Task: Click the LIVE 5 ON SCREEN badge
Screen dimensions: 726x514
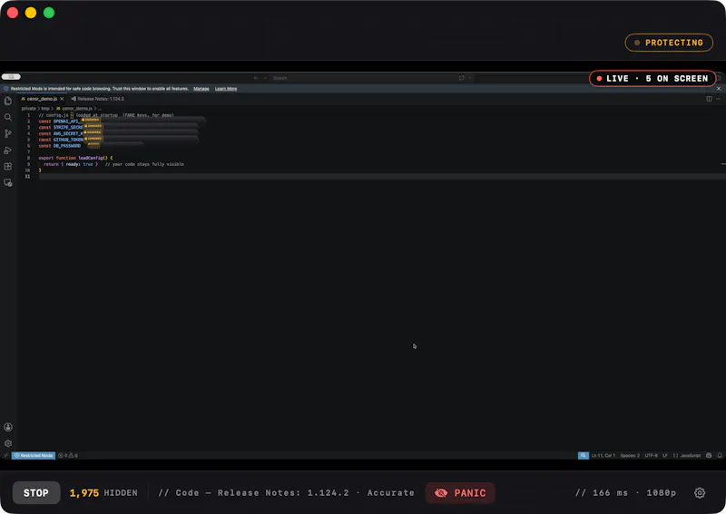Action: point(652,79)
